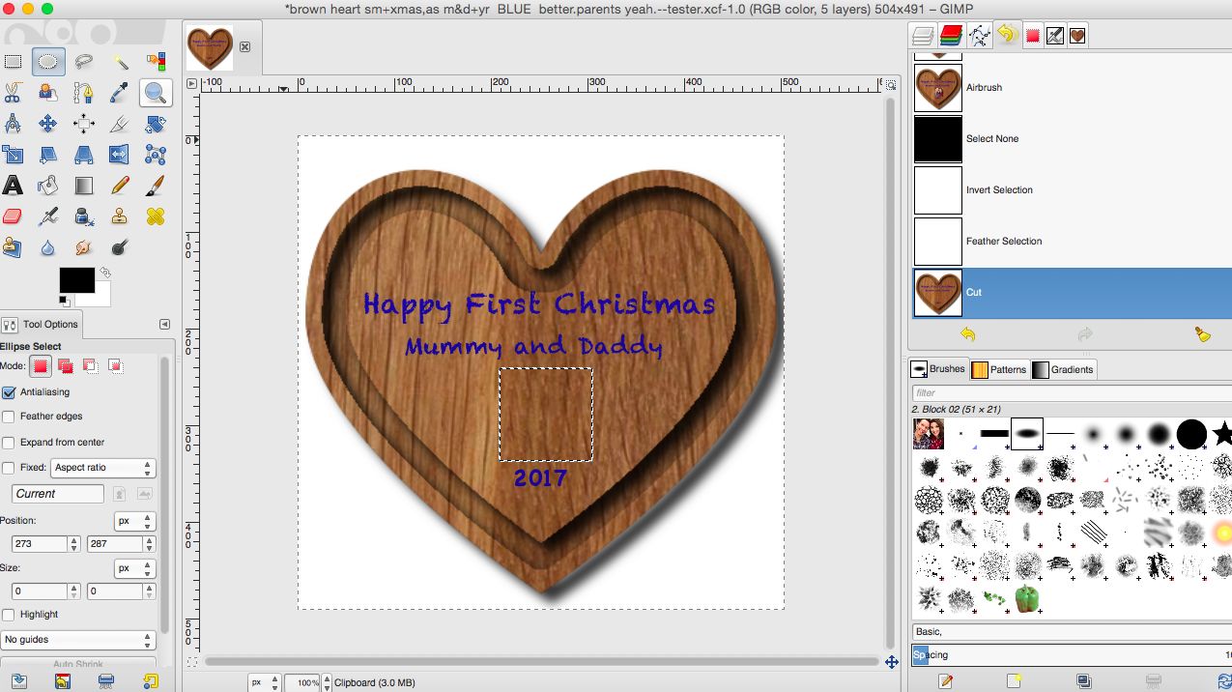The image size is (1232, 692).
Task: Select the Scissors Select tool
Action: 13,93
